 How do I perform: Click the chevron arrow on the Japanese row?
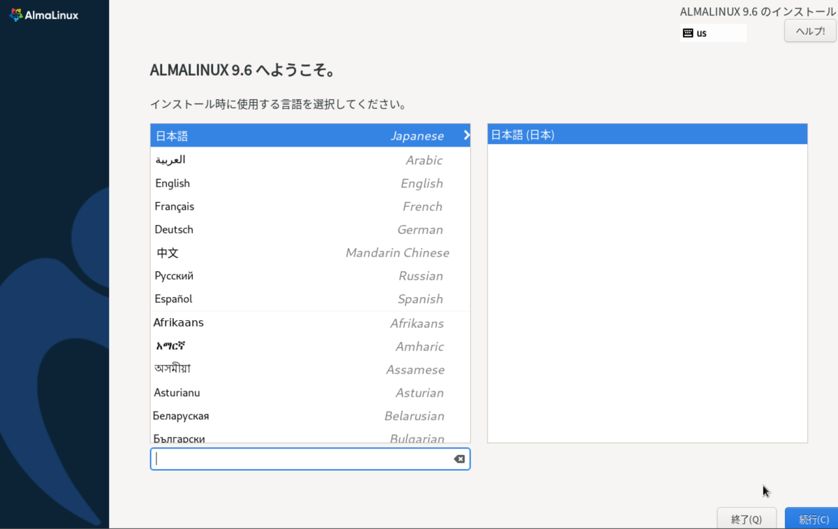[466, 136]
